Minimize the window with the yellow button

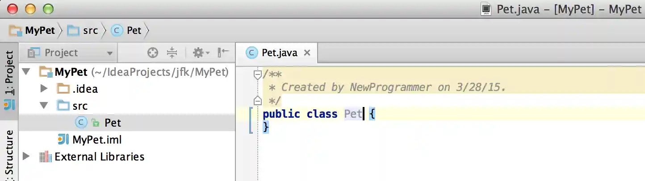[x=30, y=8]
